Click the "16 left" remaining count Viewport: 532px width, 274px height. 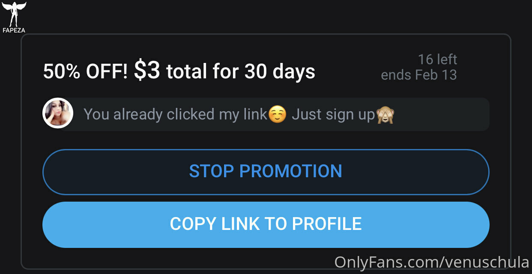pos(437,59)
